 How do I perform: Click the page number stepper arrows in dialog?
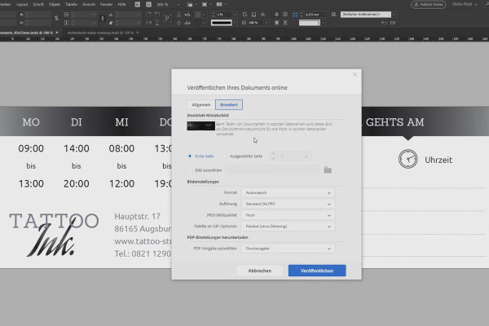273,156
